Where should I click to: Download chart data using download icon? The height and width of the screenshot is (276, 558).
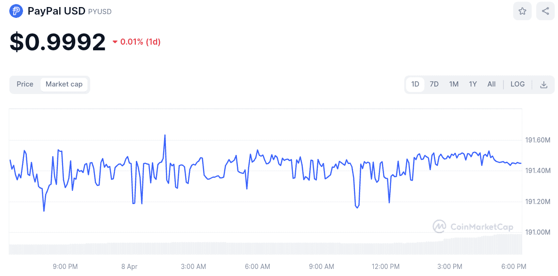click(543, 85)
